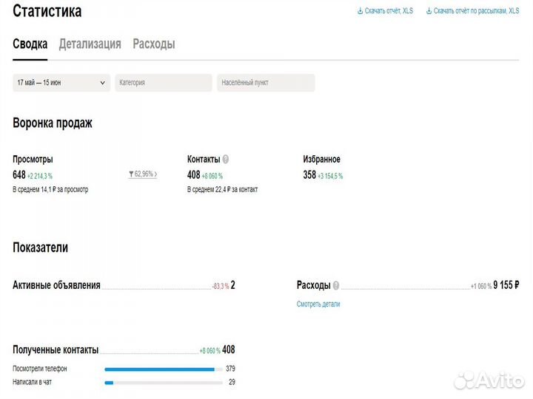
Task: Click the download icon for the рассылкам report
Action: (x=429, y=11)
